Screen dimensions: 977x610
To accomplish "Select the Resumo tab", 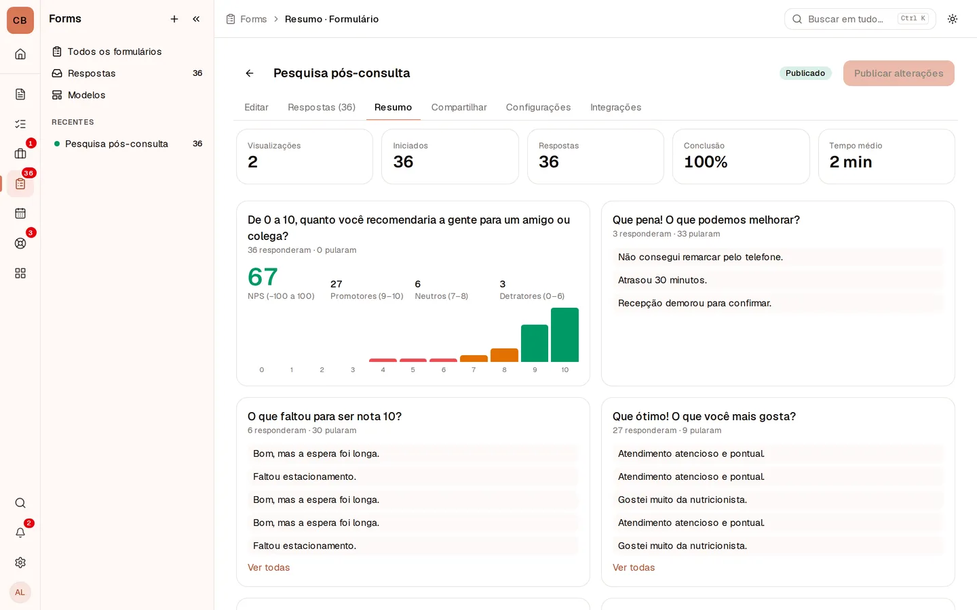I will (394, 107).
